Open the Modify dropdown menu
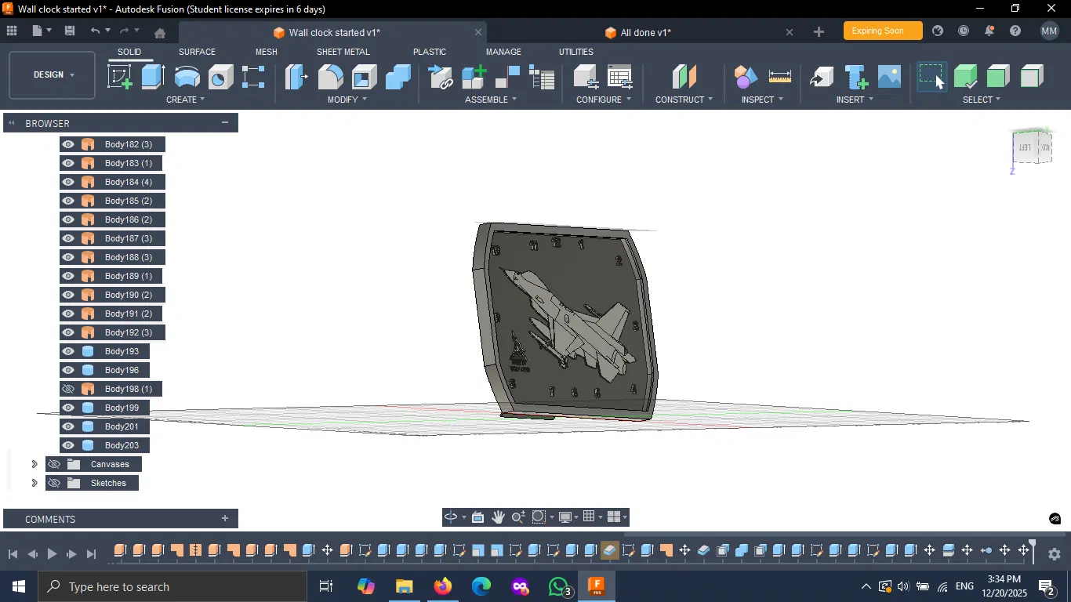Viewport: 1071px width, 602px height. 347,100
